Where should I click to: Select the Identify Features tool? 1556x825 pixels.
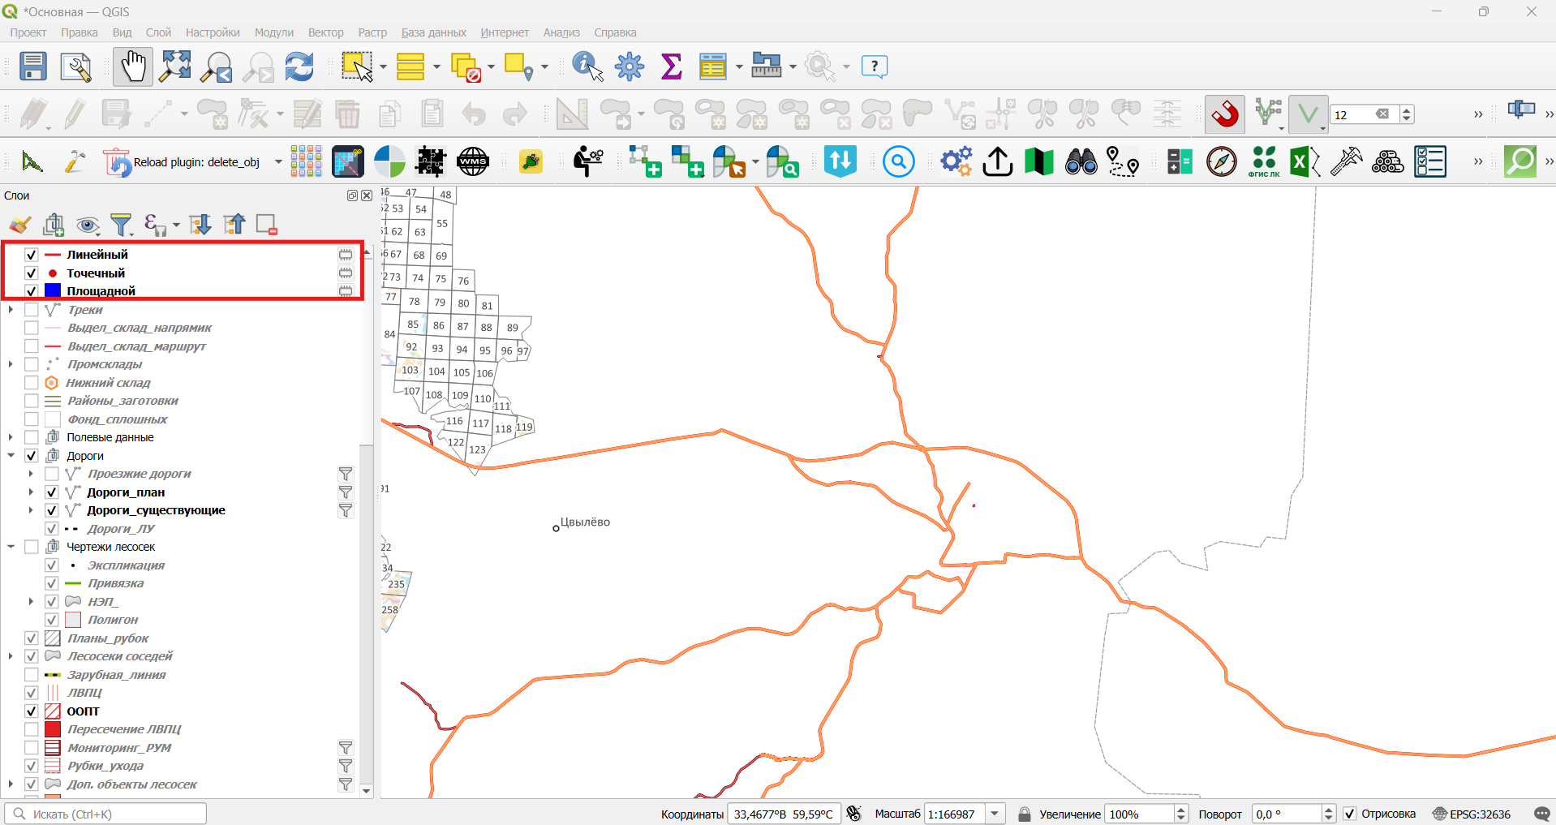point(588,67)
